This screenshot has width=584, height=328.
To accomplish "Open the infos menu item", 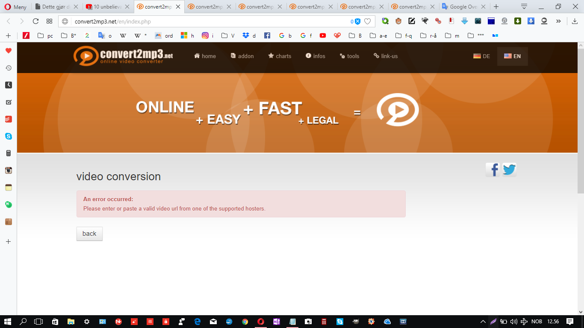I will pos(316,56).
